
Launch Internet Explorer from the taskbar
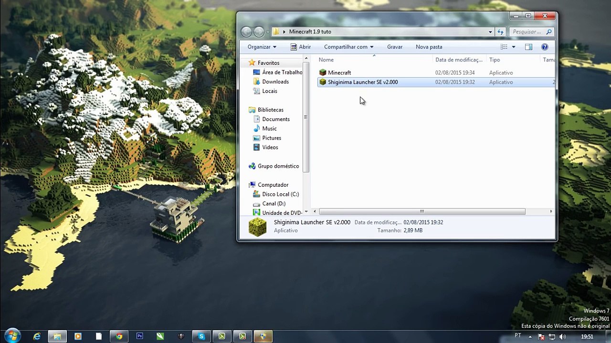coord(37,336)
